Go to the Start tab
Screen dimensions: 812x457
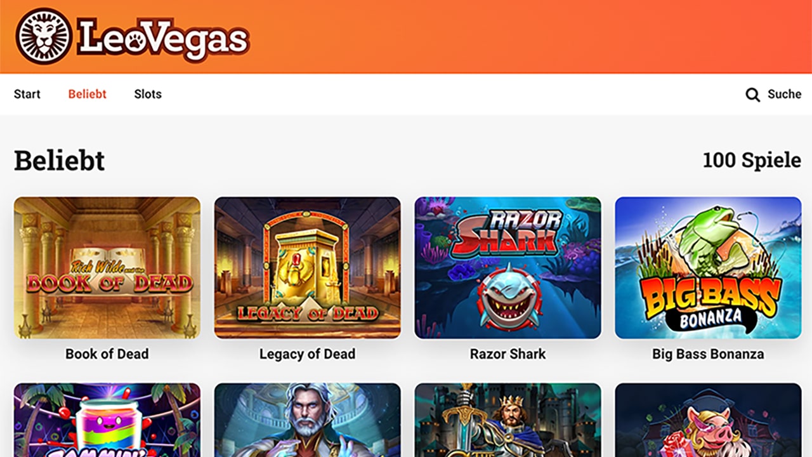(x=27, y=94)
